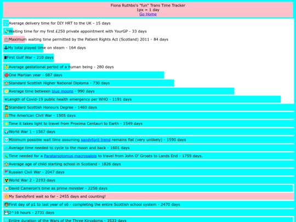Click 'Russian Civil War - 2047 days' text
Image resolution: width=296 pixels, height=222 pixels.
click(x=36, y=172)
